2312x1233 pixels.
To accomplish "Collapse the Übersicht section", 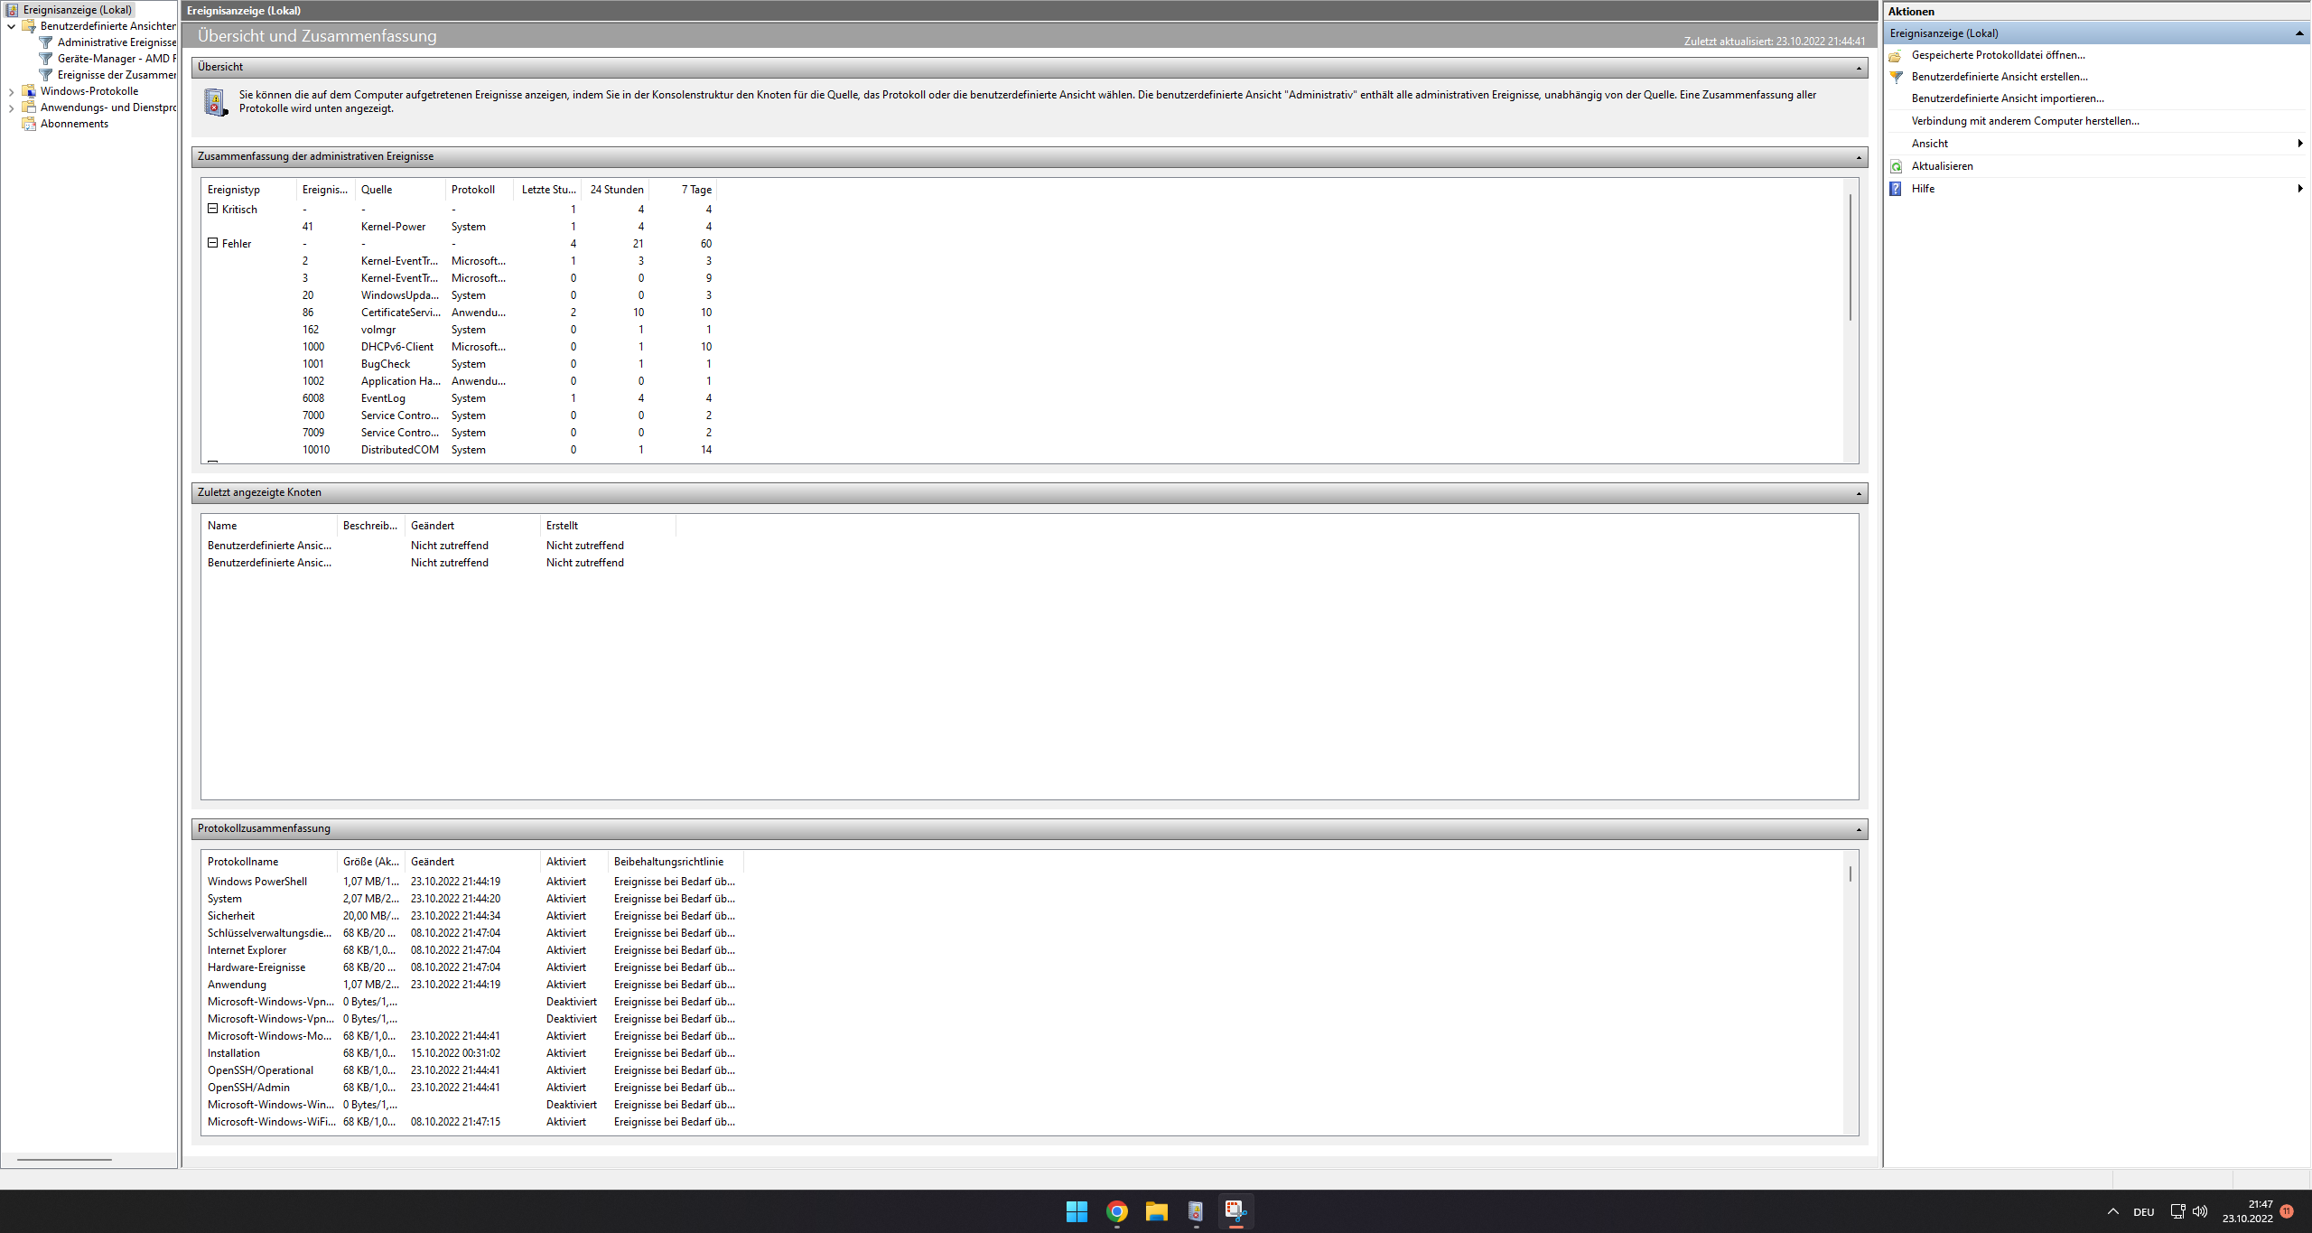I will point(1859,68).
